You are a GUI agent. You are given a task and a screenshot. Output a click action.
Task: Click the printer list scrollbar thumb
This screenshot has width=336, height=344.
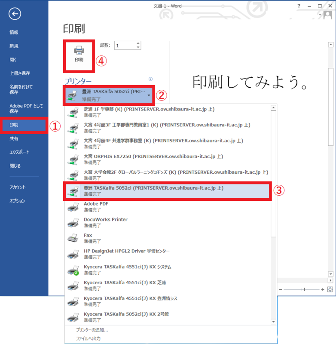[273, 174]
